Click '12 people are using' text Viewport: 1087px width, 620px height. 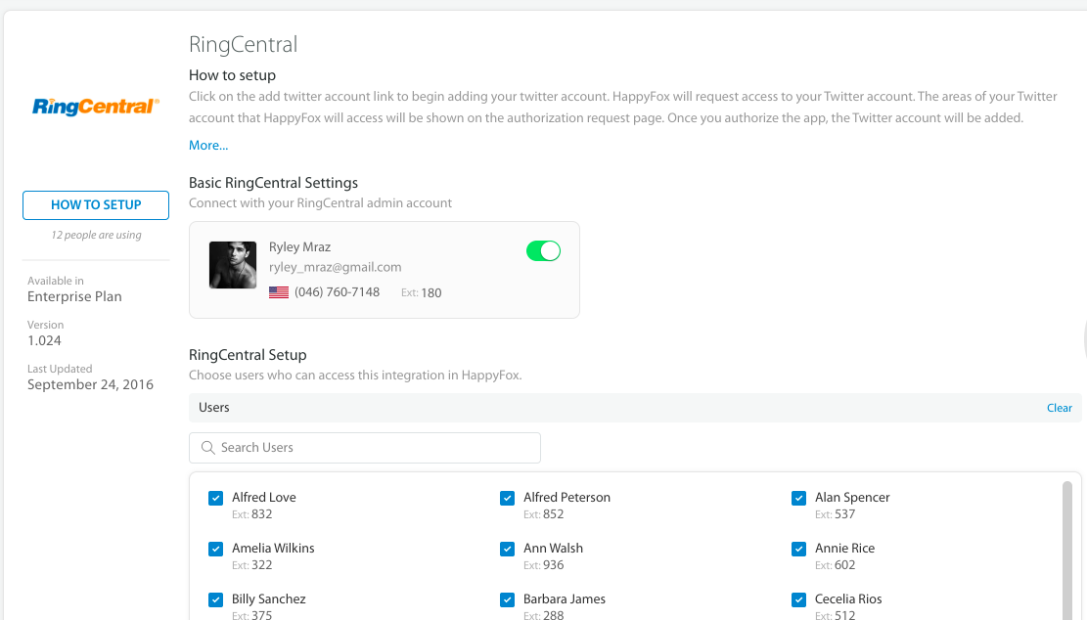[x=96, y=235]
